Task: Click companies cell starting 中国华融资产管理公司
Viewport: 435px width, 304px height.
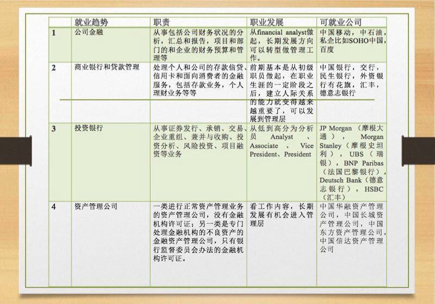Action: [351, 244]
